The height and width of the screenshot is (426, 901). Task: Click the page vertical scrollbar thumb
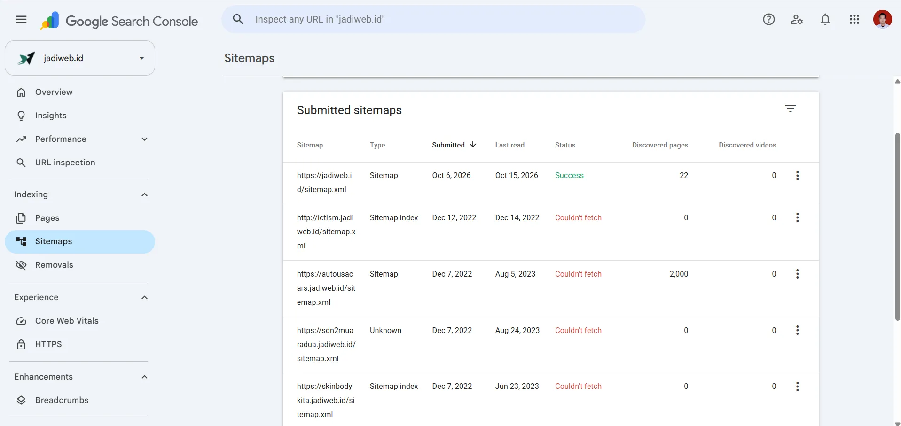click(897, 227)
